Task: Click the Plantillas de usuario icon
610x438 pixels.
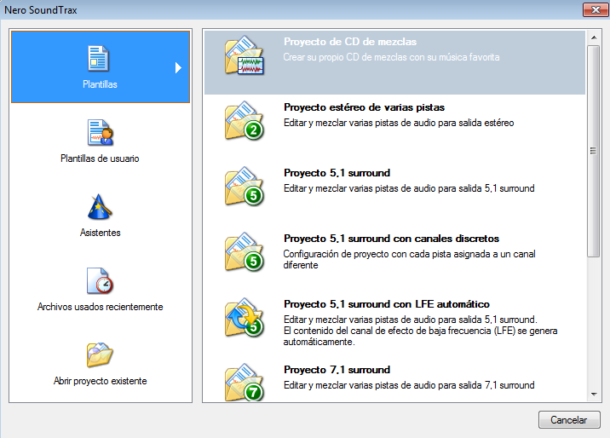Action: [x=101, y=133]
